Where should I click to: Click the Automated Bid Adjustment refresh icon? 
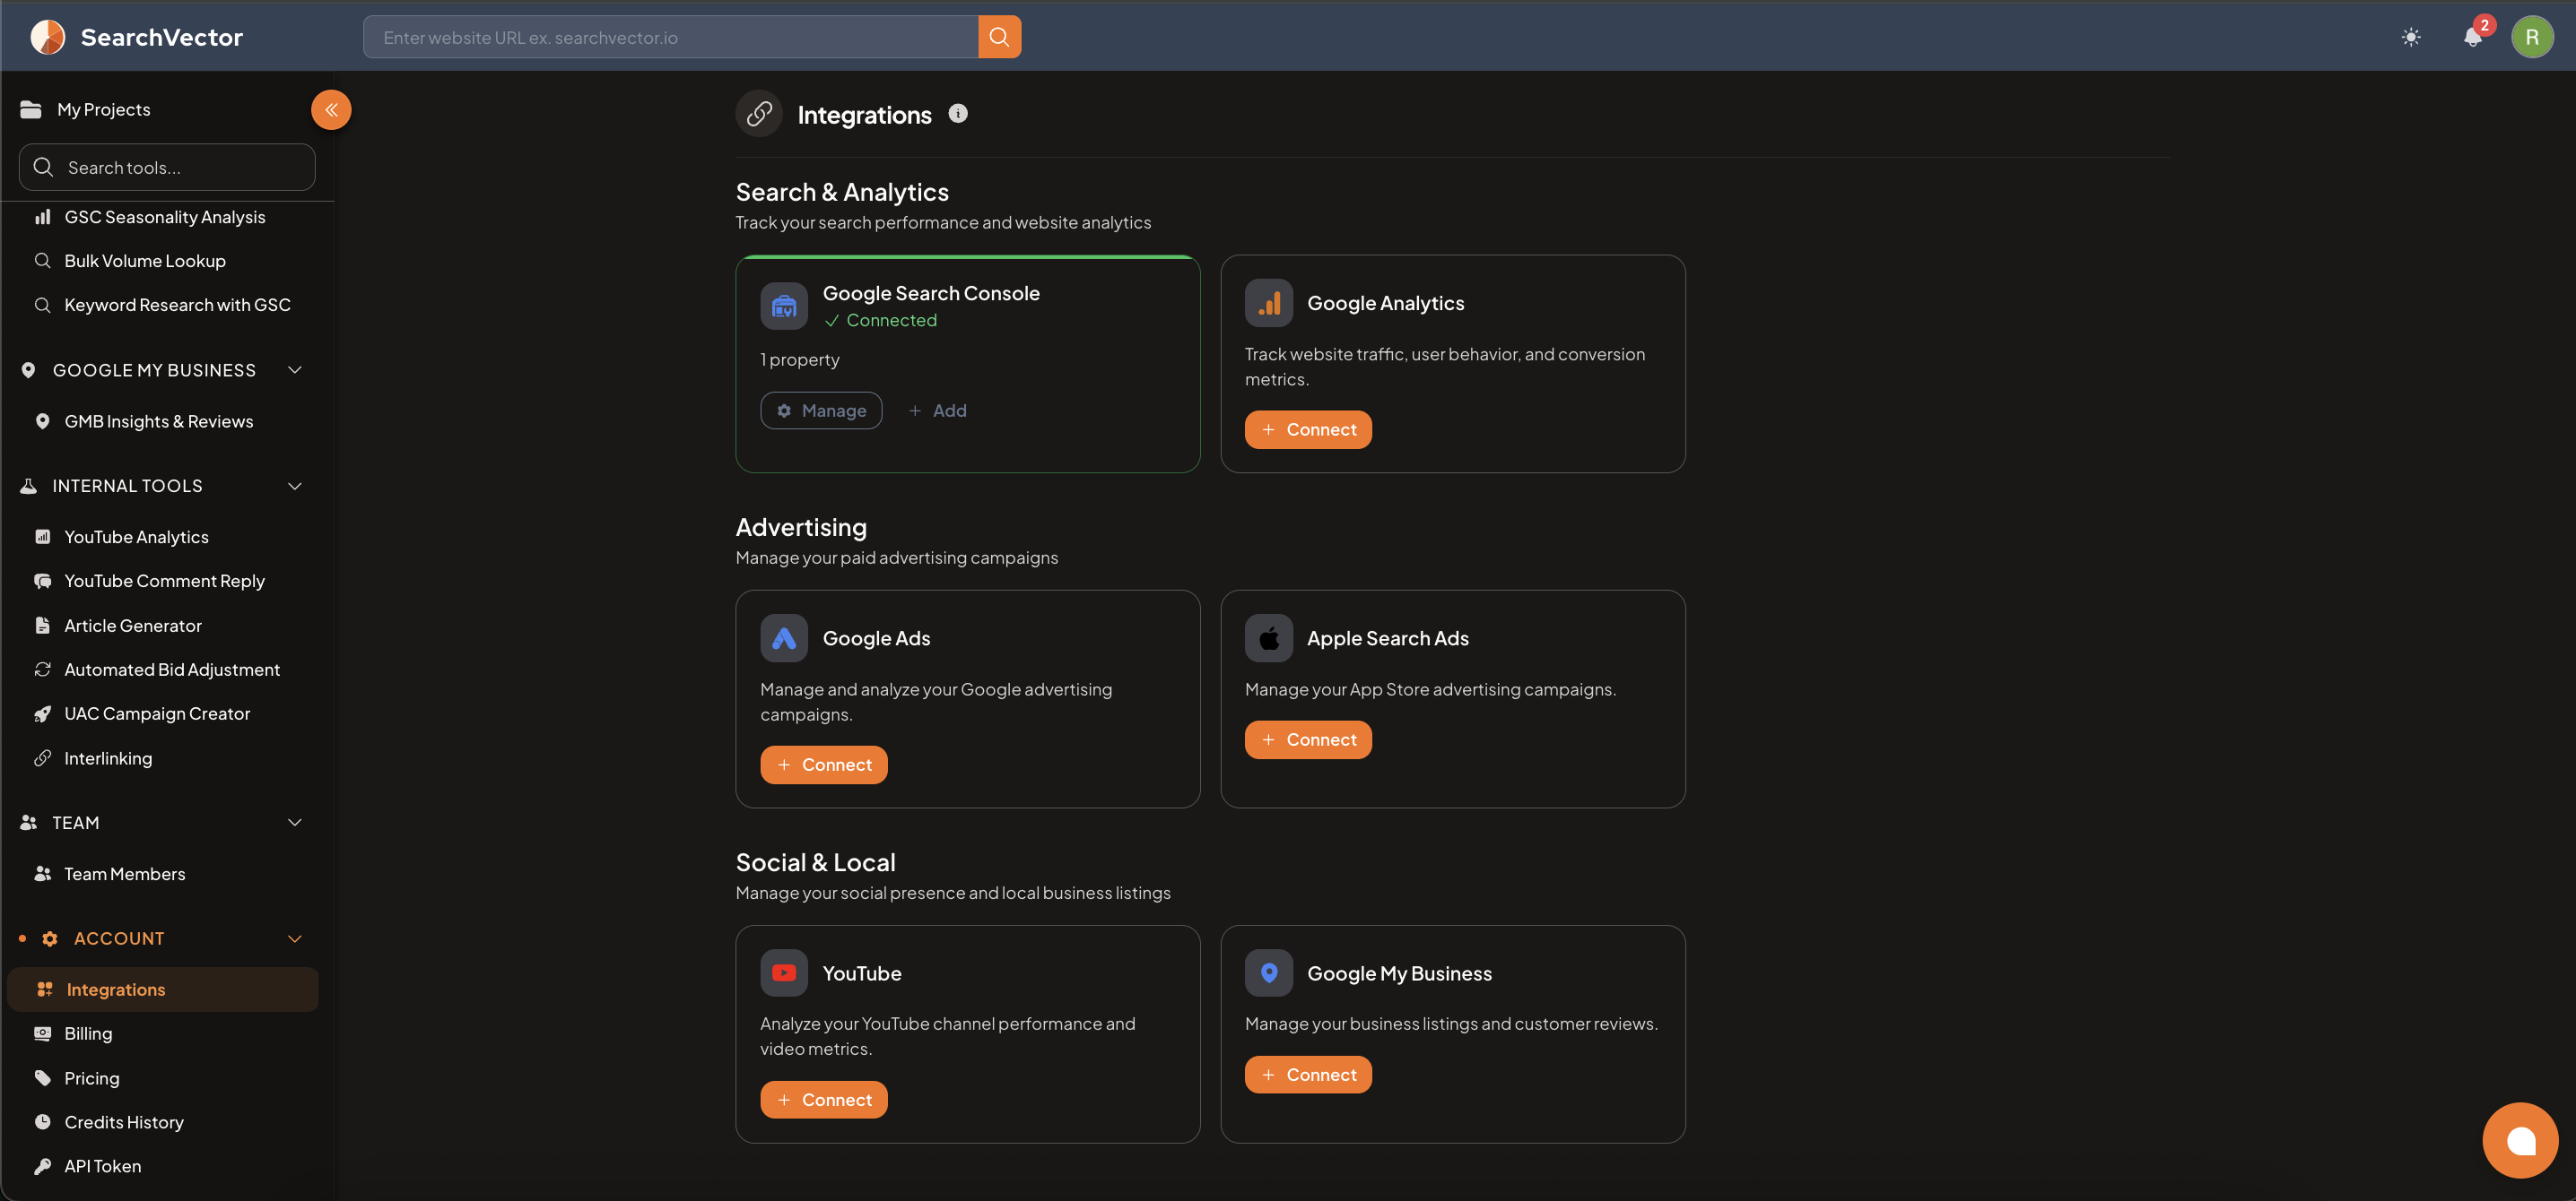point(42,670)
